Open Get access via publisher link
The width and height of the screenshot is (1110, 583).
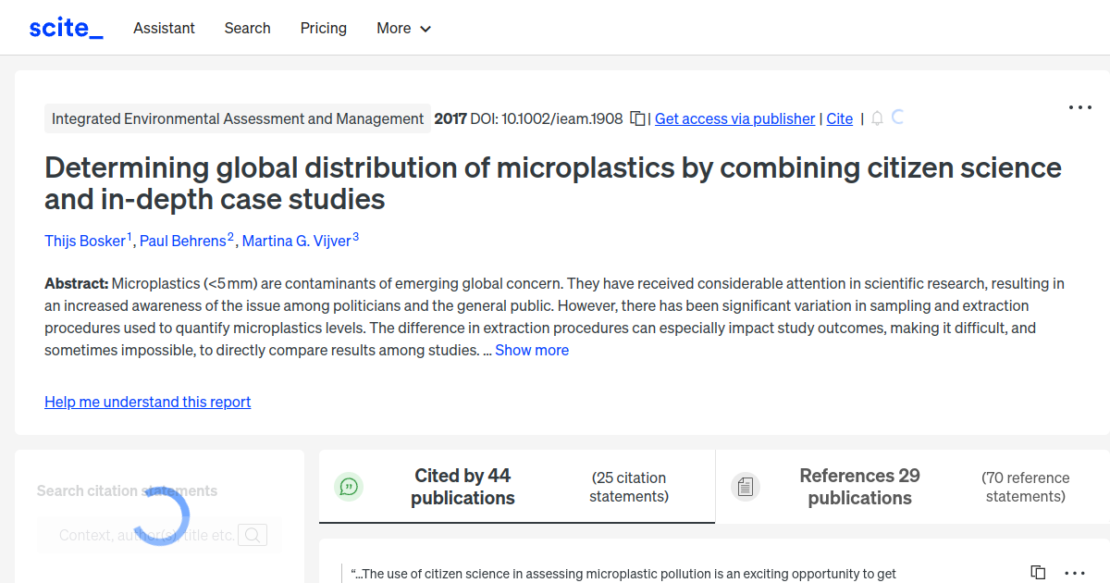[734, 118]
